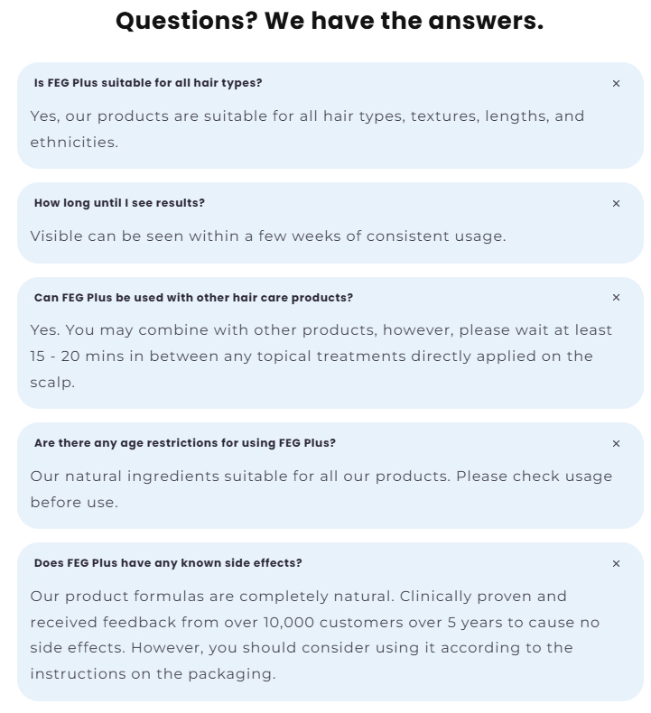The width and height of the screenshot is (651, 713).
Task: Click the 'Does FEG Plus have any known side effects?' title
Action: 168,563
